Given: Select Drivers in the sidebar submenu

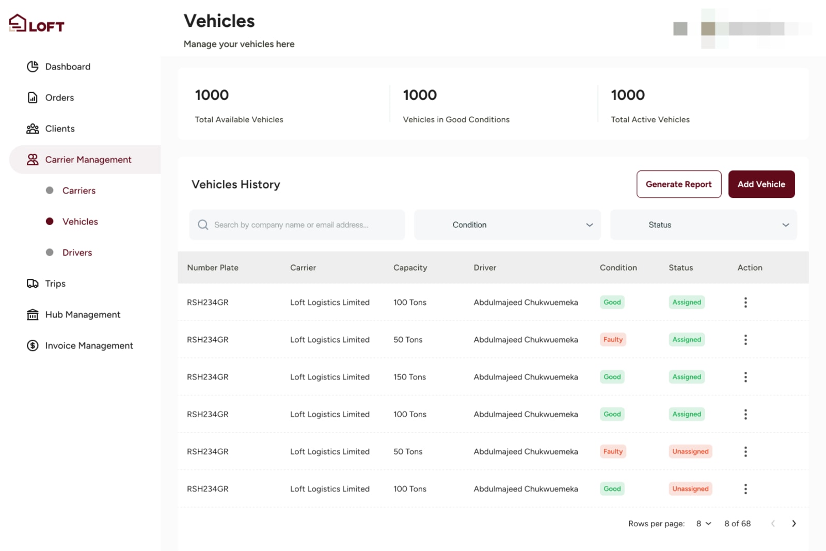Looking at the screenshot, I should tap(77, 253).
